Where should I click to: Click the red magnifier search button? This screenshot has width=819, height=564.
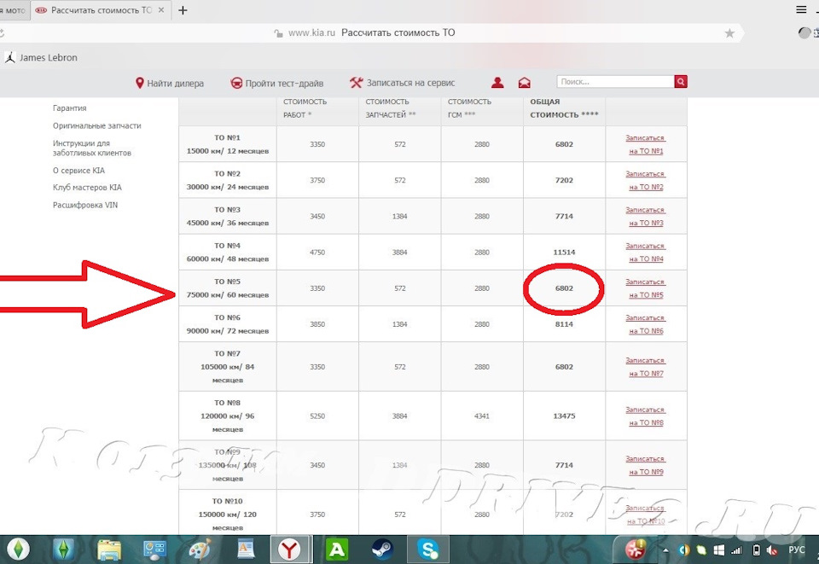681,81
